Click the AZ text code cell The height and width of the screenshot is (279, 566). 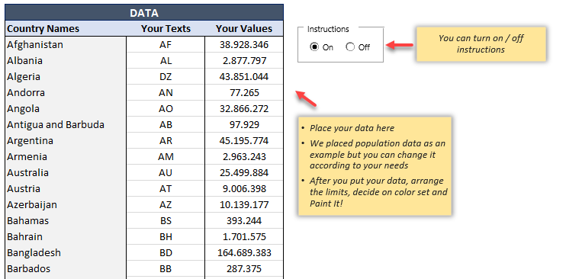pos(166,204)
